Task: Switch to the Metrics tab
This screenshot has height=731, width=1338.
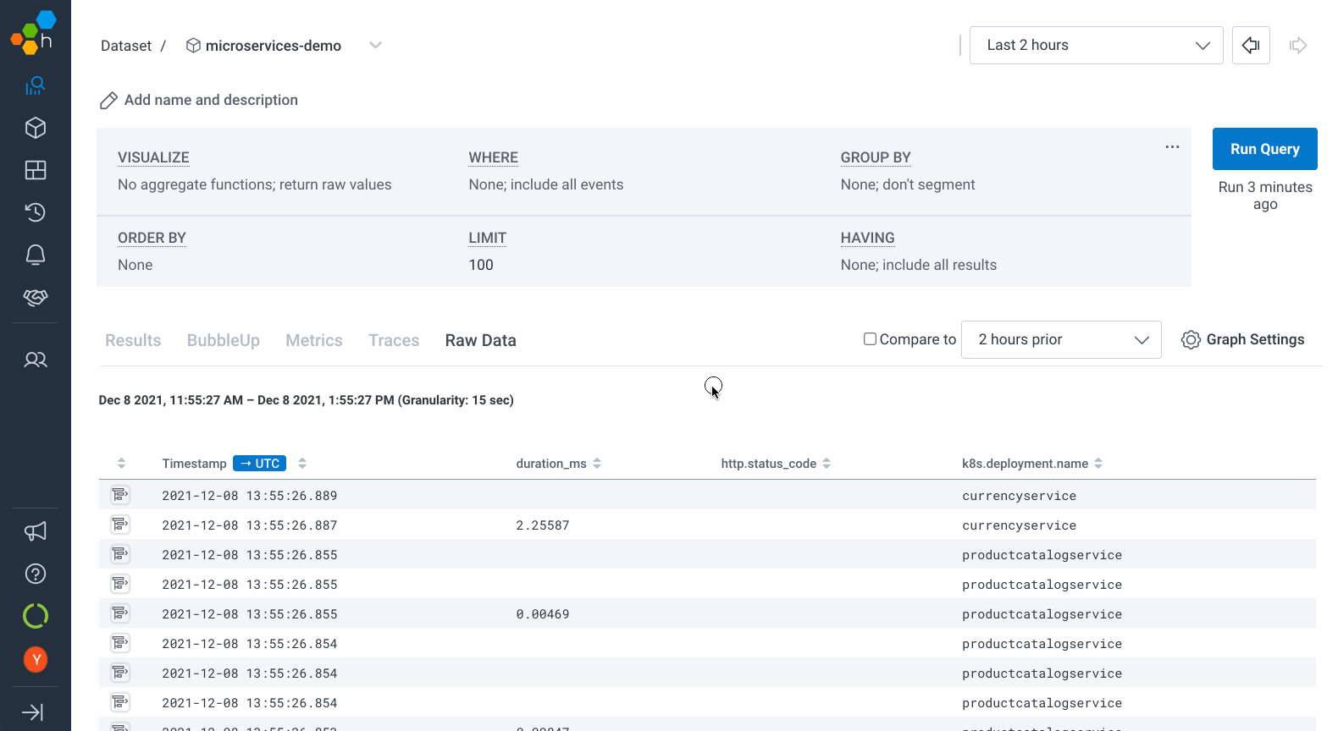Action: tap(314, 340)
